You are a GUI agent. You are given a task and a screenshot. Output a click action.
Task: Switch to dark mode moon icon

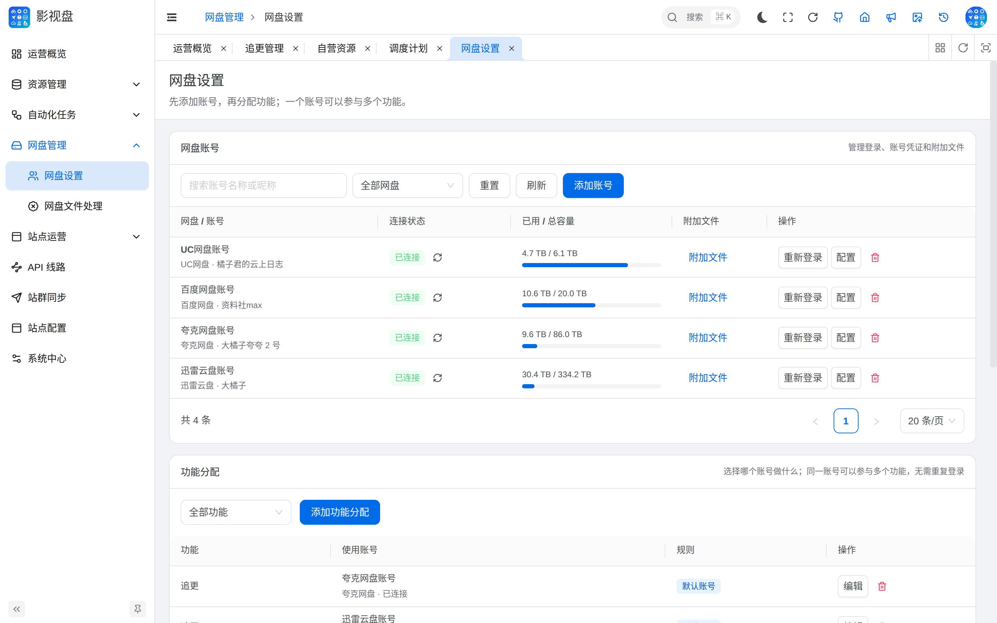(x=762, y=17)
